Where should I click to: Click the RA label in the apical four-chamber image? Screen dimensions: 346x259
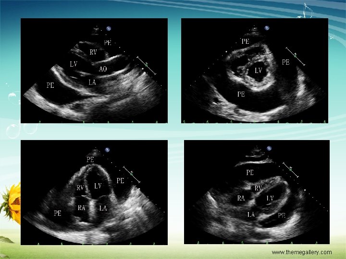tap(81, 208)
